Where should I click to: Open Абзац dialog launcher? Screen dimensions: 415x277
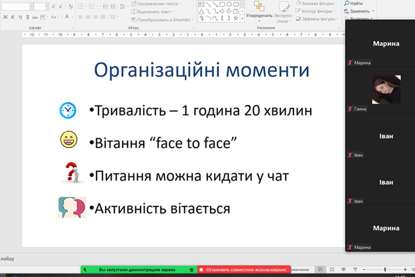click(194, 28)
